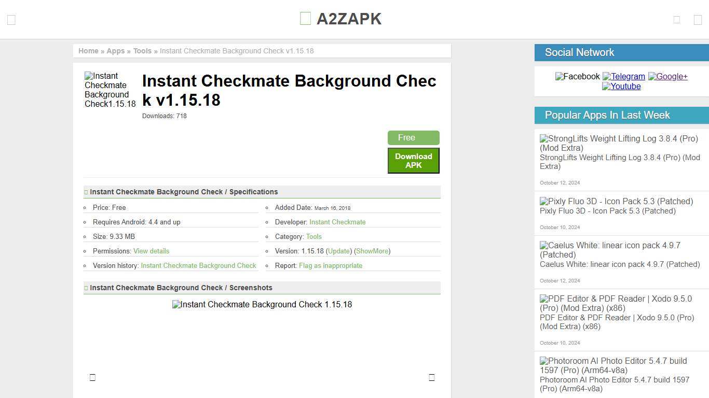Click the previous screenshot arrow
This screenshot has width=709, height=398.
(x=92, y=377)
